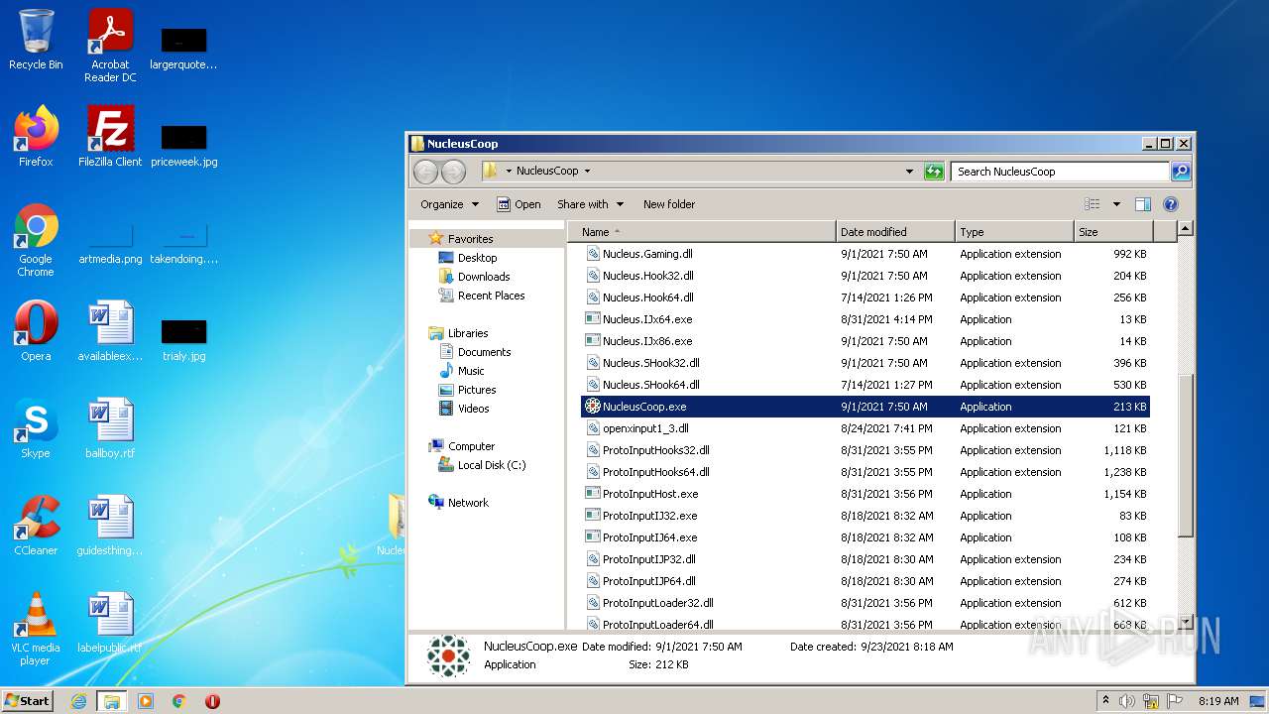Open Recent Places favorite
Image resolution: width=1269 pixels, height=714 pixels.
(x=491, y=296)
